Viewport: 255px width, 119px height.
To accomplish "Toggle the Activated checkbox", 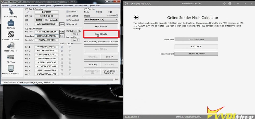I will (68, 24).
